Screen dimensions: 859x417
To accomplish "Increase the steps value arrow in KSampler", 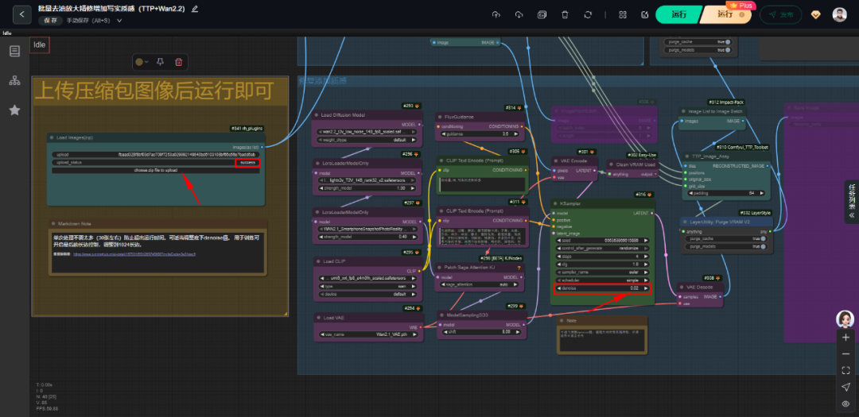I will pyautogui.click(x=647, y=256).
